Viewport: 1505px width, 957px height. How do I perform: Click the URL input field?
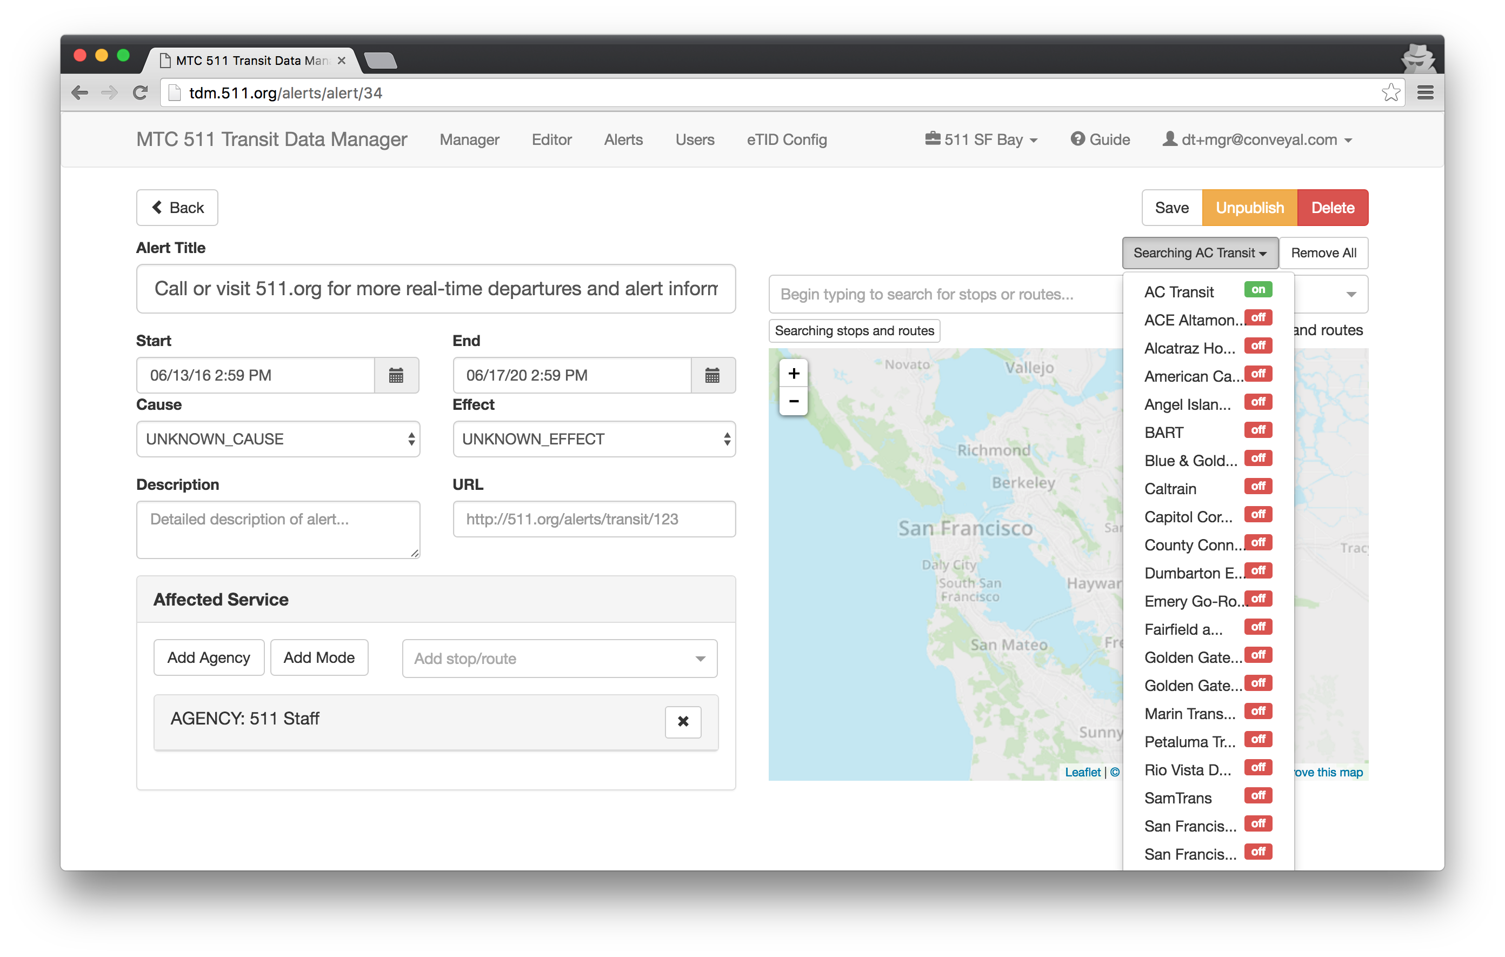click(594, 519)
